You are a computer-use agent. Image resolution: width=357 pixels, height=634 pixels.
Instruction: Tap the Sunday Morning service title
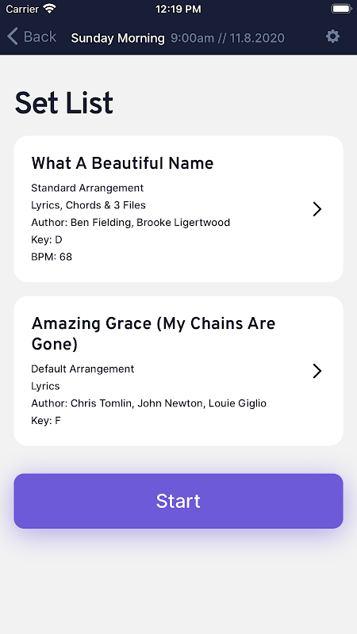(117, 38)
